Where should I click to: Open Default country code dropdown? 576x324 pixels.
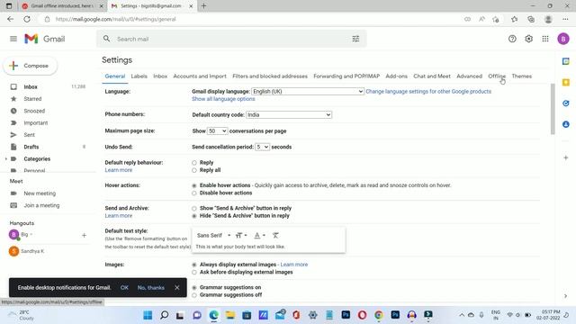pyautogui.click(x=289, y=114)
